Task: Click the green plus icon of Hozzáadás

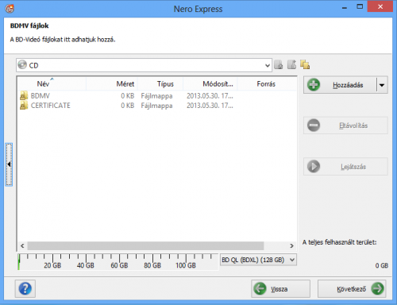Action: tap(314, 85)
